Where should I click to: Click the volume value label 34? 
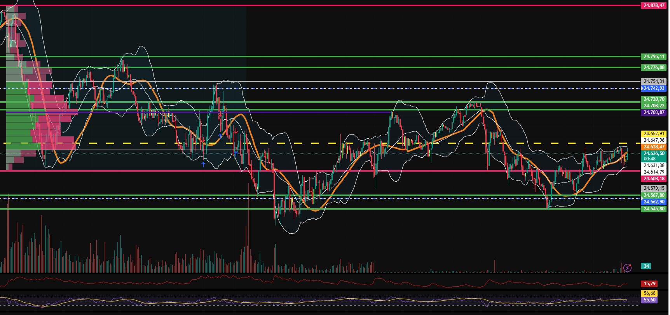click(646, 266)
